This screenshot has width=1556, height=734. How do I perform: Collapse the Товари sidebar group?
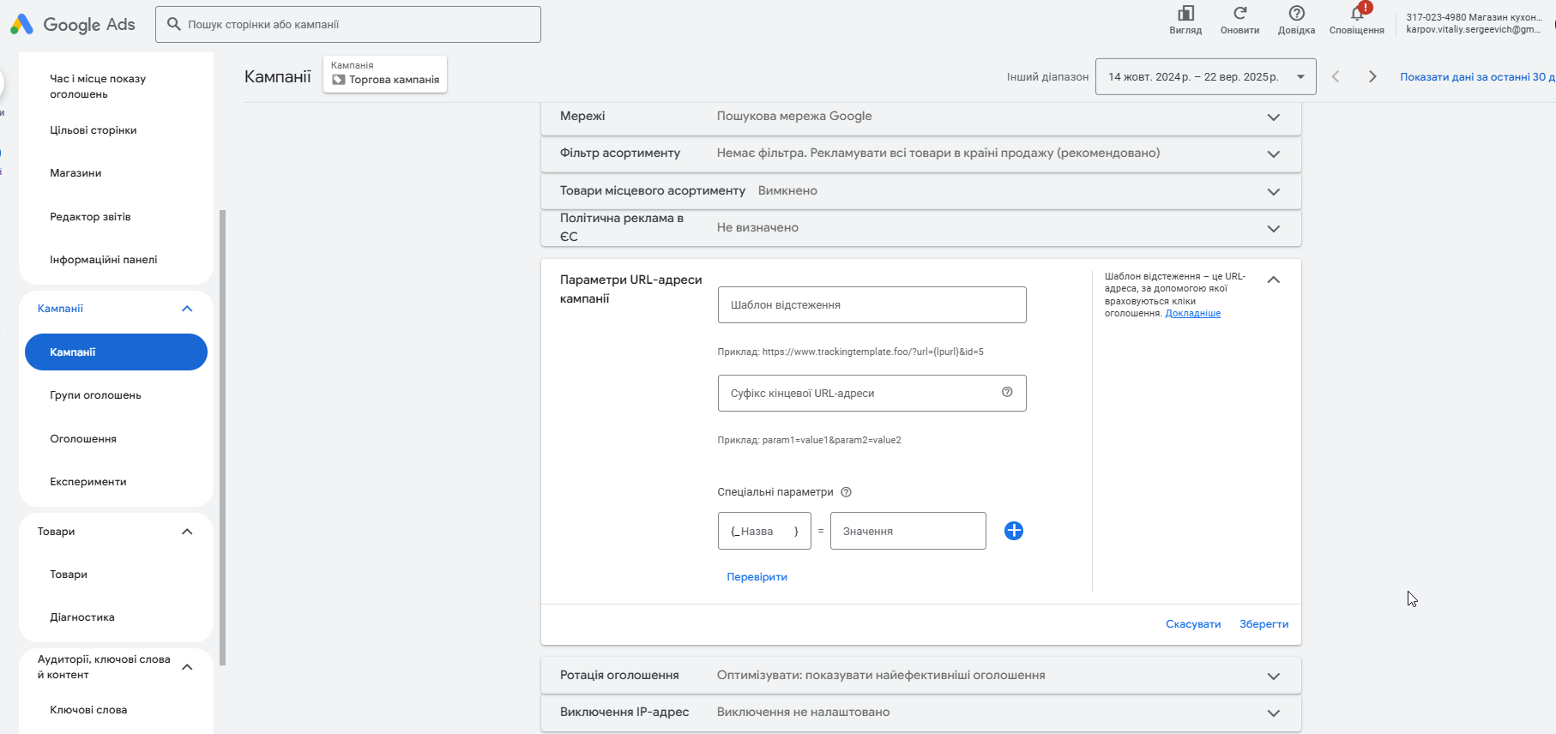click(187, 532)
